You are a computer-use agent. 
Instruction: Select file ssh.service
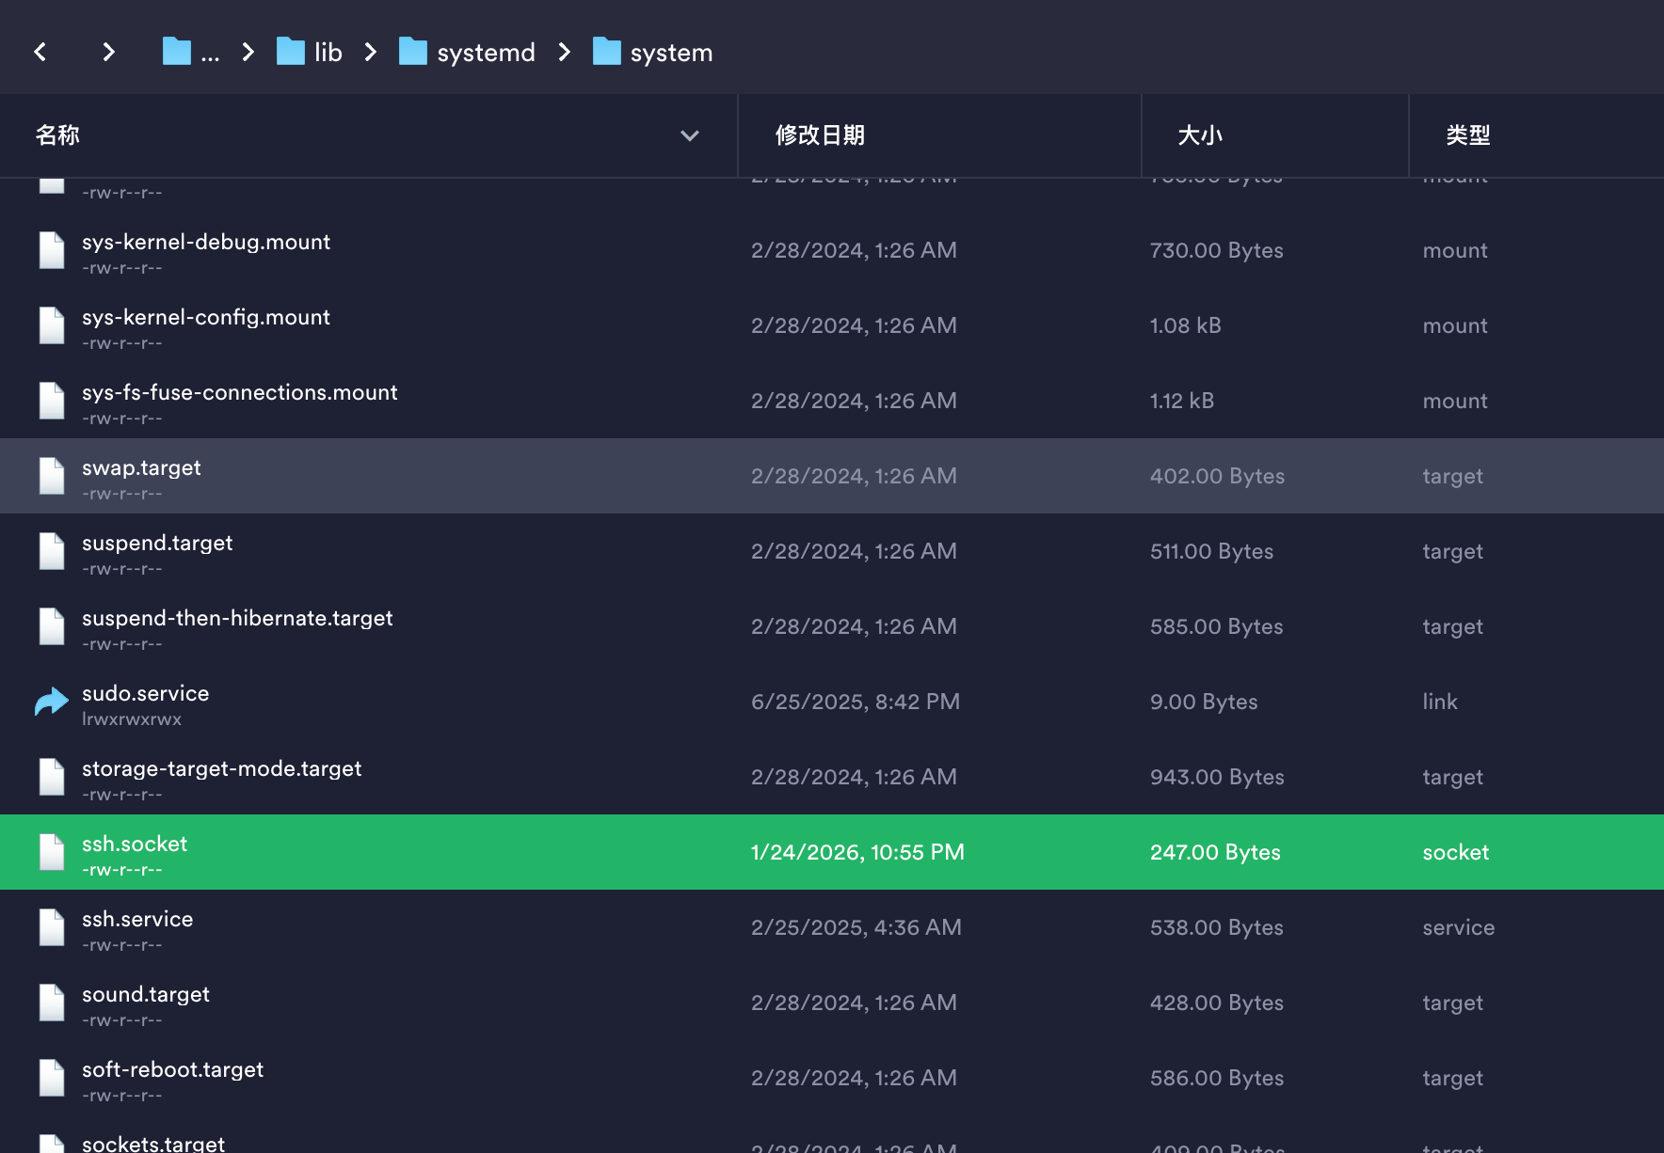(832, 927)
